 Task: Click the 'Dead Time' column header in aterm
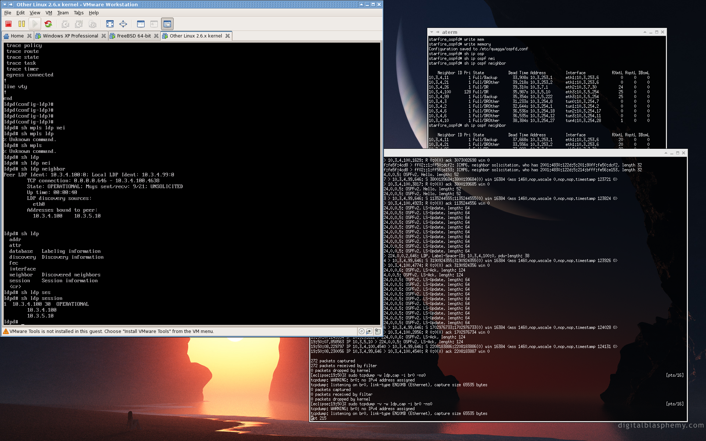pos(518,73)
